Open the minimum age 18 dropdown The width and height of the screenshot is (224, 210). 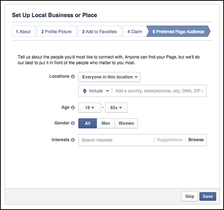[90, 108]
